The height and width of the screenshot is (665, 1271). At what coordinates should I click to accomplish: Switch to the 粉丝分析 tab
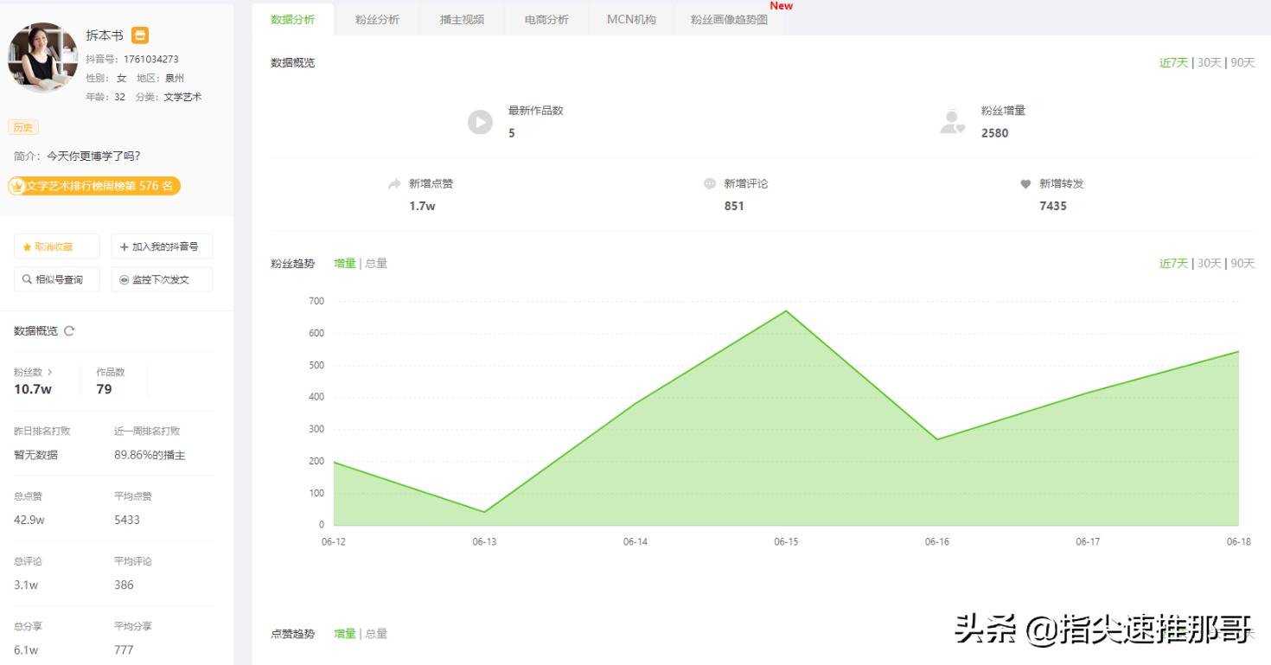click(x=376, y=18)
